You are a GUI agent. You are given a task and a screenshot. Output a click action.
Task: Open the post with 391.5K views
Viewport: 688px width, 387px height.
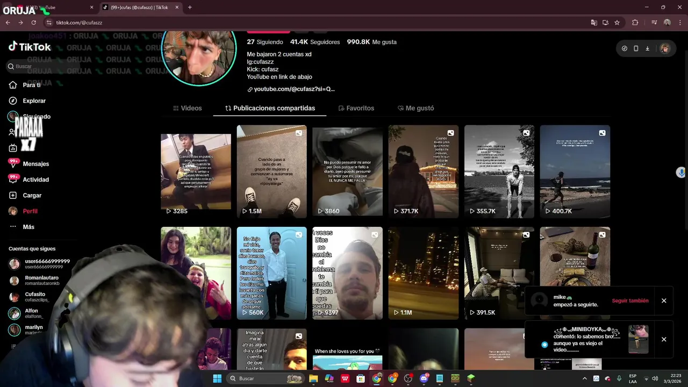tap(499, 273)
